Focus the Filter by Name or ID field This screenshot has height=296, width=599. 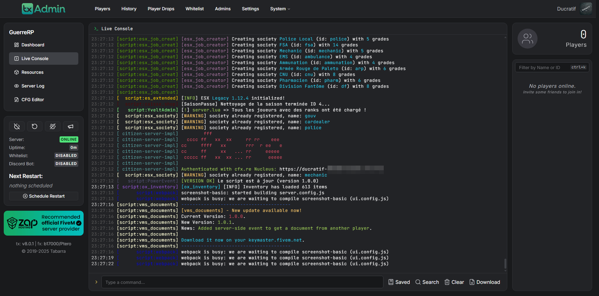(543, 68)
